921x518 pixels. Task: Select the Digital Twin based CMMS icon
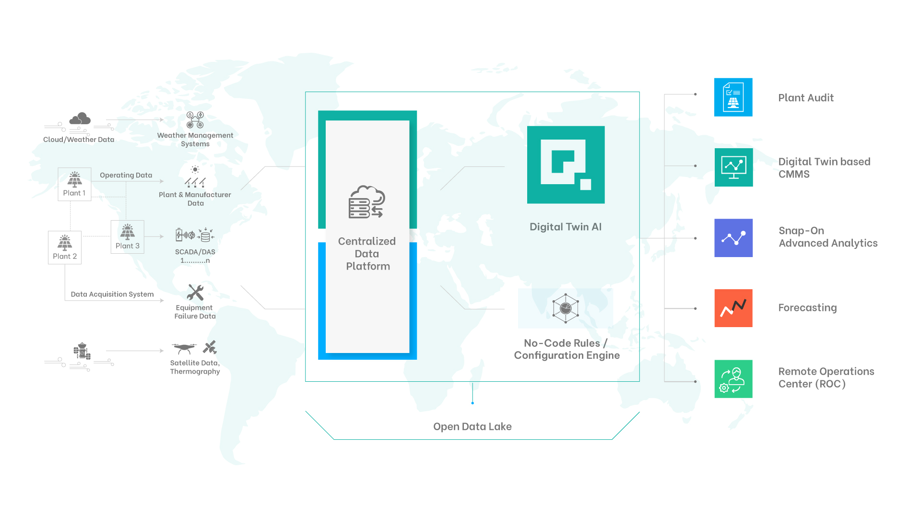click(x=733, y=167)
